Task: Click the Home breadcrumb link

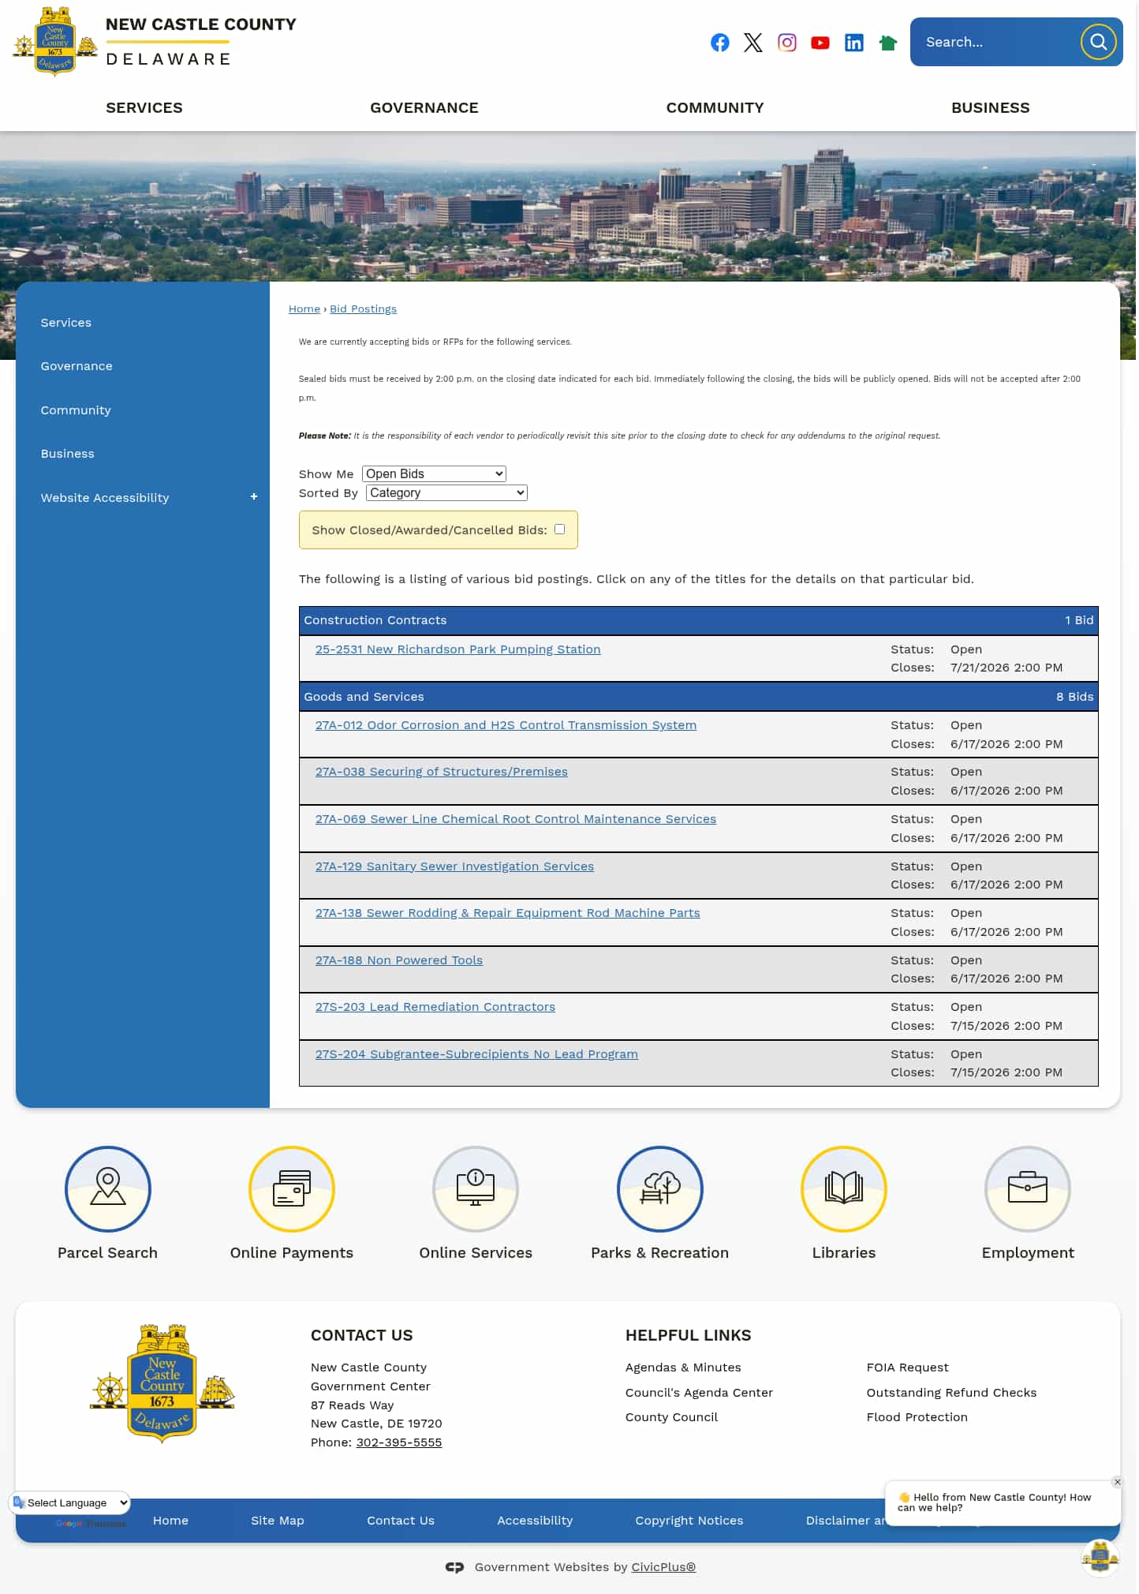Action: point(304,309)
